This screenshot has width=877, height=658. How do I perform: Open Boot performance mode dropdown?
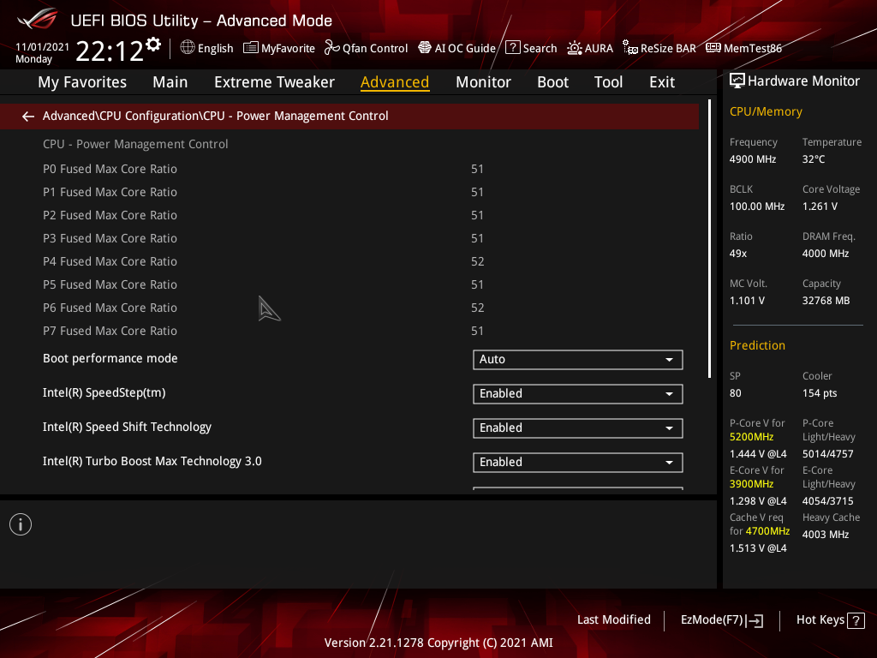[x=578, y=359]
